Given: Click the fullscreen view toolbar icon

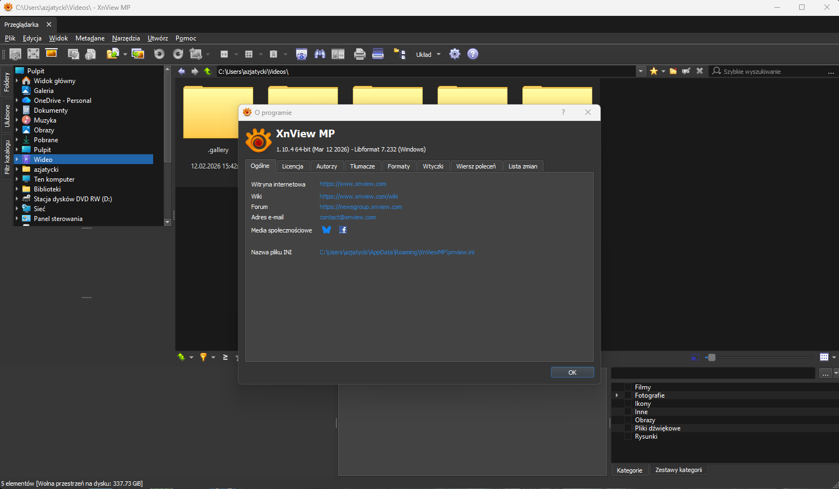Looking at the screenshot, I should pos(33,54).
